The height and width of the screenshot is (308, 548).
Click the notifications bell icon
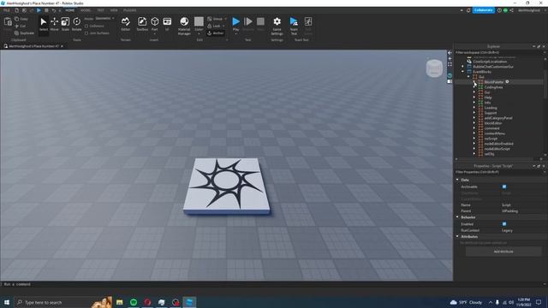pos(468,10)
